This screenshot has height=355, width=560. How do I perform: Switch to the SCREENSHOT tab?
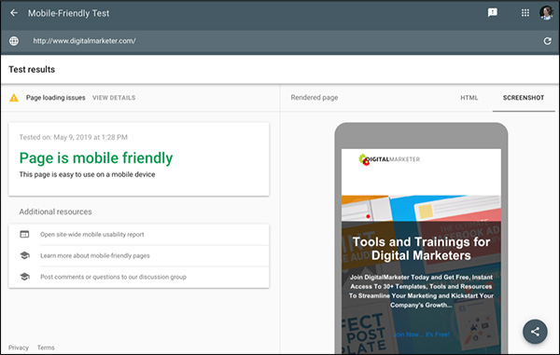pos(524,98)
